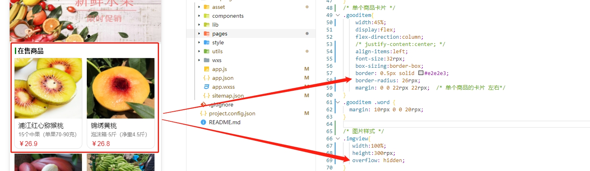Select the M status badge of app.json
Viewport: 590px width, 171px height.
pyautogui.click(x=307, y=78)
